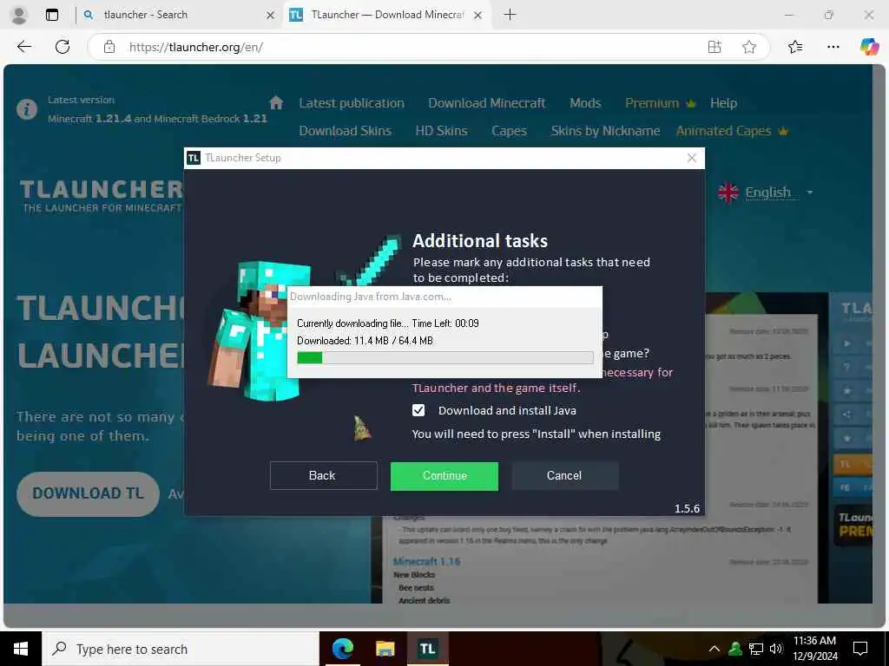Click the green Continue button
Screen dimensions: 889x666
[444, 476]
